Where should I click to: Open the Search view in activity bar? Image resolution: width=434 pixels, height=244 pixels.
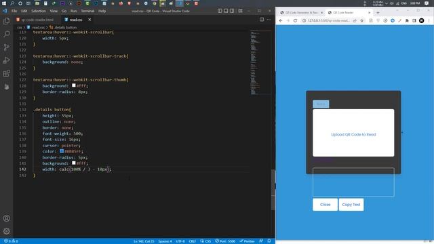click(x=6, y=34)
